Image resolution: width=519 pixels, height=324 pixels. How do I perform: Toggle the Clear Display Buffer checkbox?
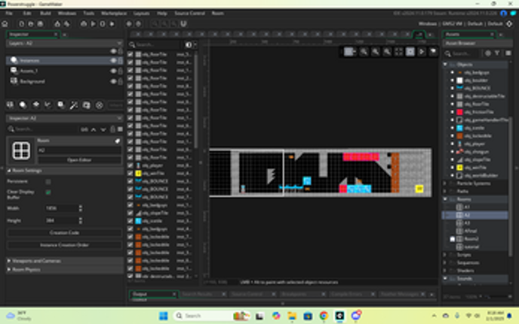coord(49,192)
